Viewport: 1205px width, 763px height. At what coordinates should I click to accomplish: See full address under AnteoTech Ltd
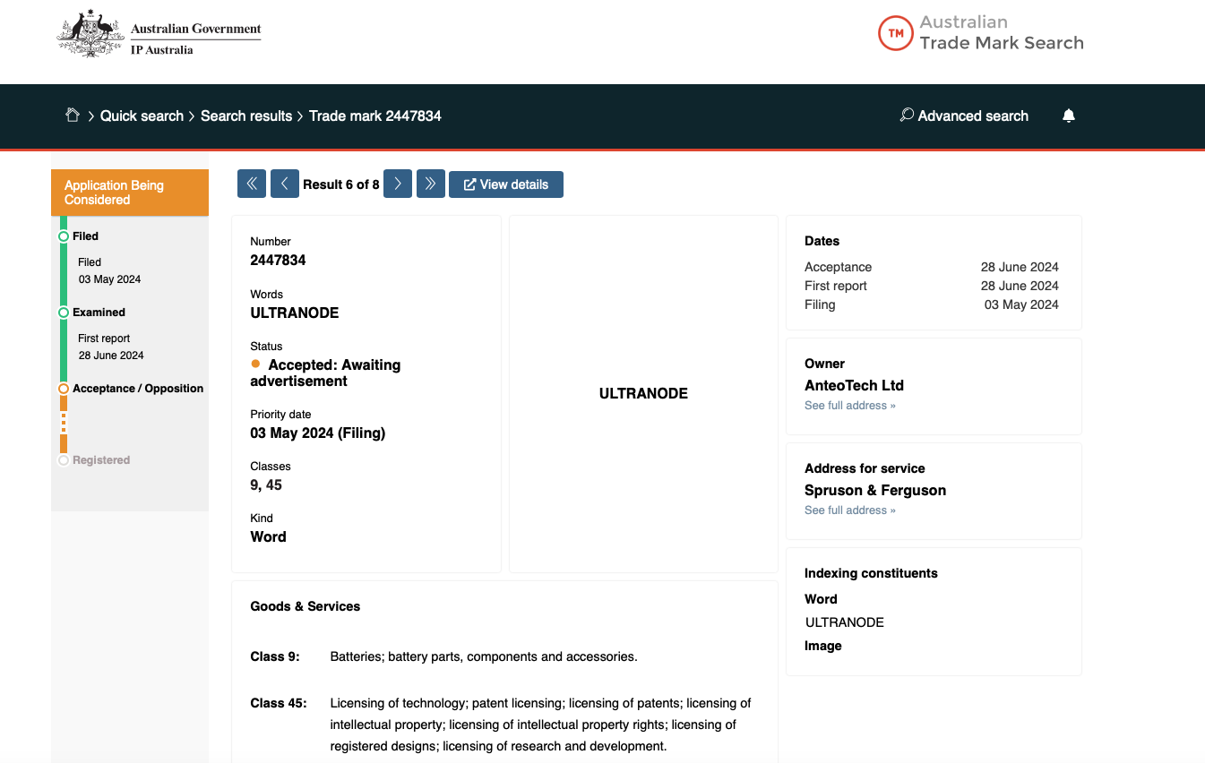[850, 406]
